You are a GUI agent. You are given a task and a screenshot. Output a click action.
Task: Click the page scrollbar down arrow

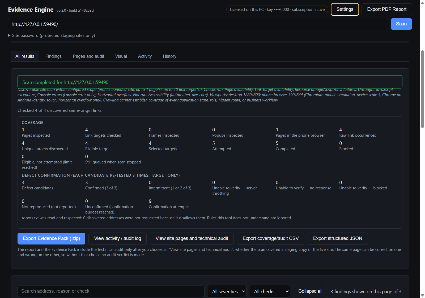422,295
